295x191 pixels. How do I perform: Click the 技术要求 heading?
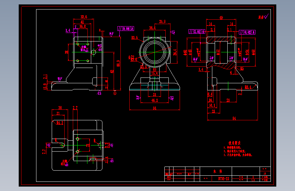[234, 143]
